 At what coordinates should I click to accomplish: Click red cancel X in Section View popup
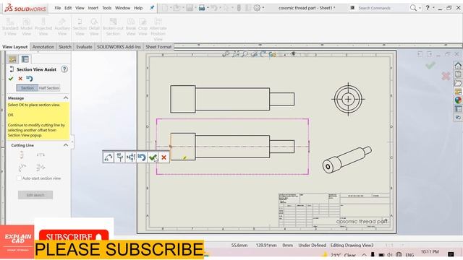tap(164, 157)
